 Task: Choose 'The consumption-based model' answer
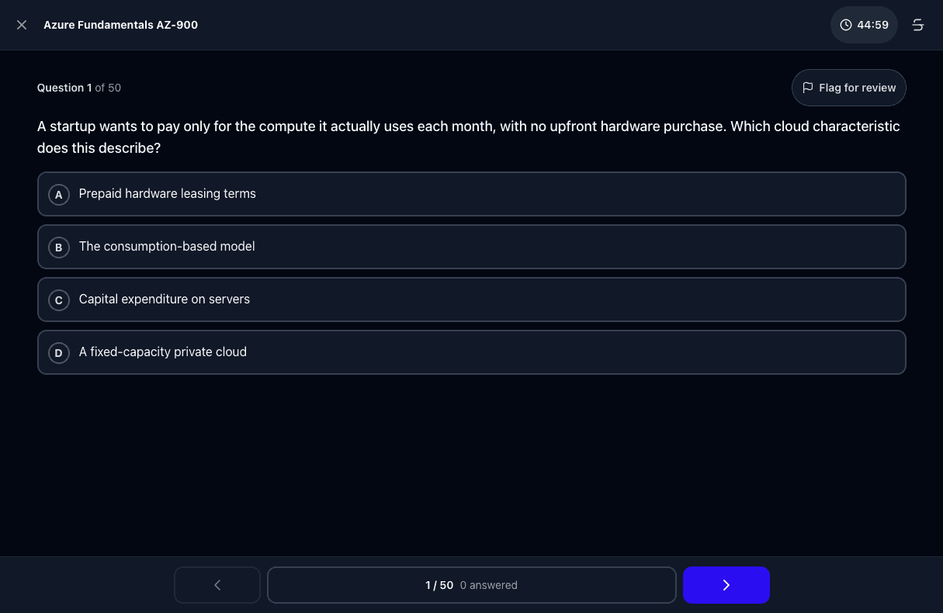[x=472, y=247]
